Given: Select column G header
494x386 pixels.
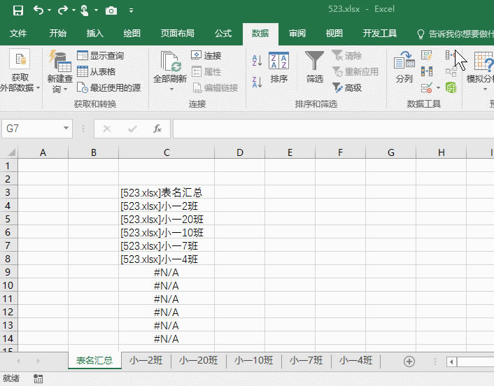Looking at the screenshot, I should pyautogui.click(x=390, y=152).
